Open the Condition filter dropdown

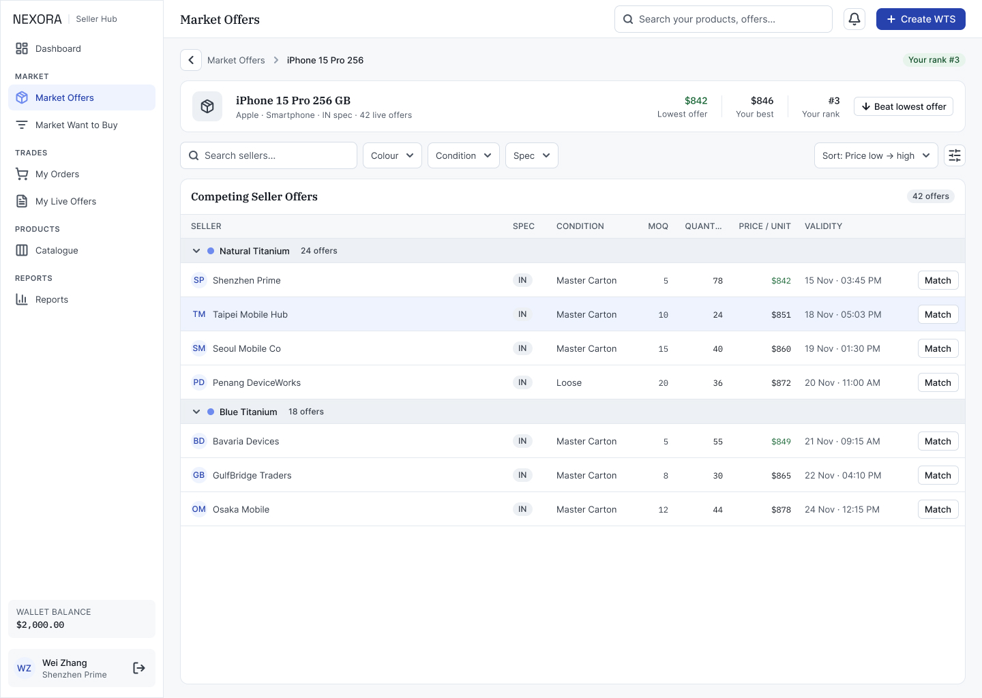(464, 155)
